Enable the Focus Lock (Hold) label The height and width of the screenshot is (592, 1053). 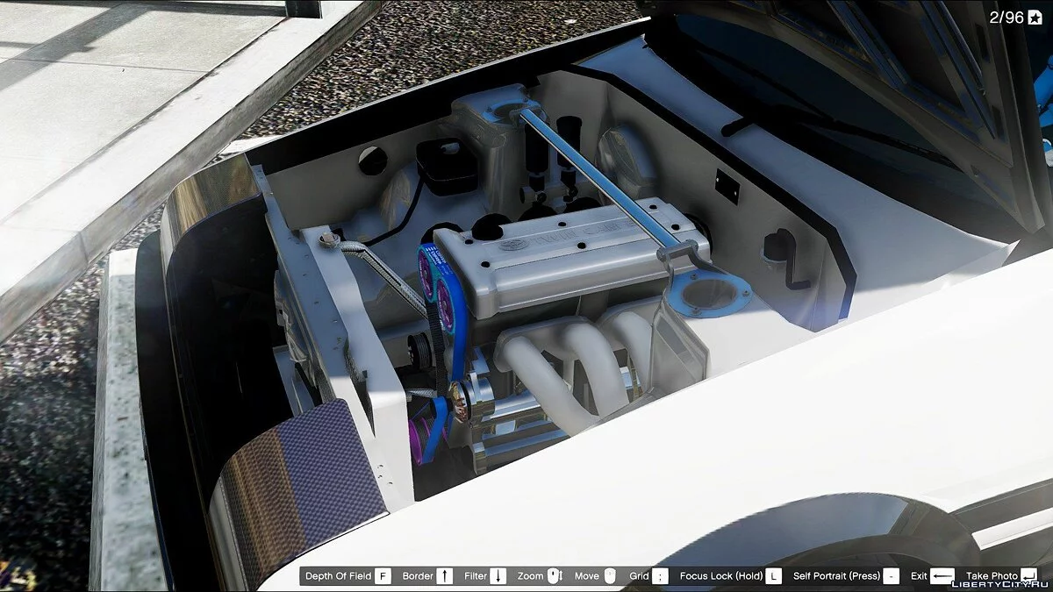click(720, 576)
